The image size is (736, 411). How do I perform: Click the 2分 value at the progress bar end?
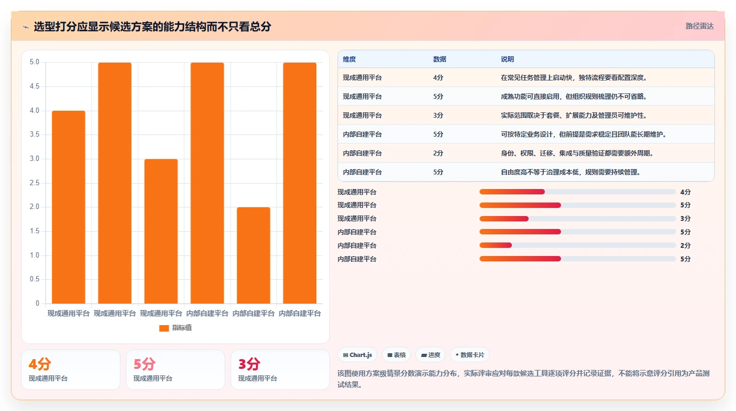(685, 245)
